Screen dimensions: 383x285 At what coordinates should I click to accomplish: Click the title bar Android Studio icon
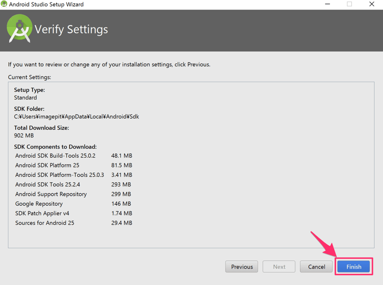(x=4, y=4)
